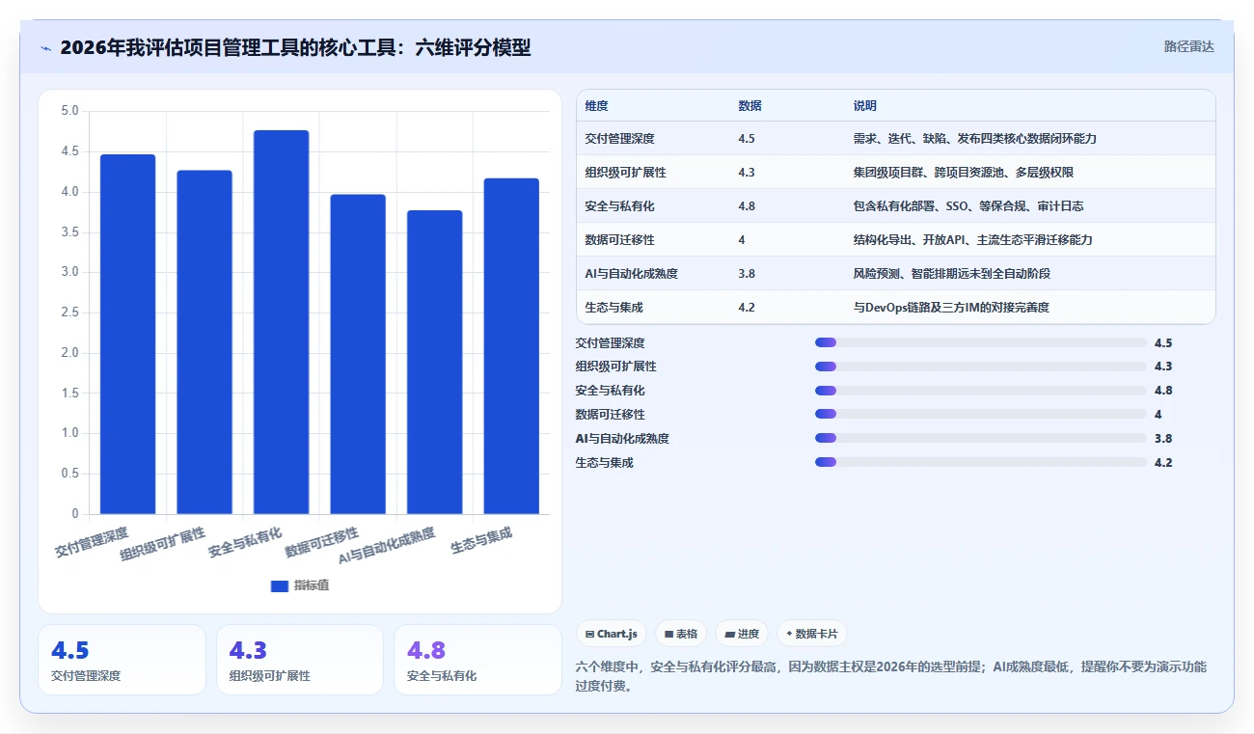Click the 5.0 y-axis label
The image size is (1254, 734).
(x=69, y=111)
